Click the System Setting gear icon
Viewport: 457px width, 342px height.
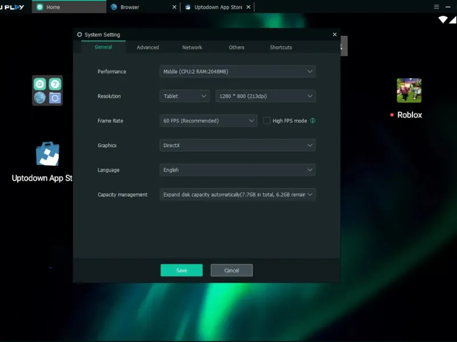[x=79, y=35]
